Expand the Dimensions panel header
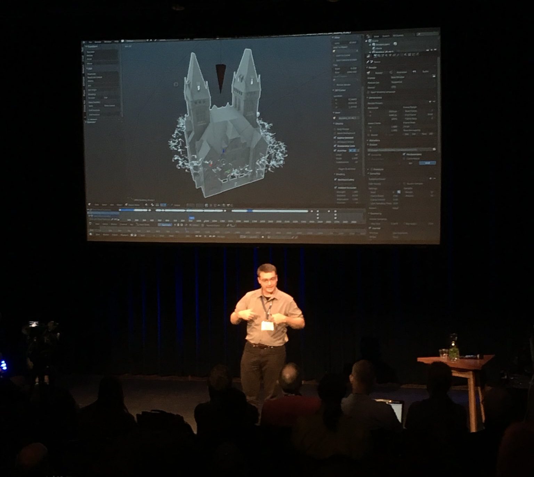The image size is (534, 477). pyautogui.click(x=375, y=98)
